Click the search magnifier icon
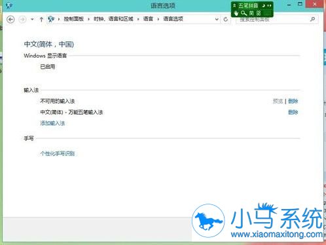 (x=312, y=19)
